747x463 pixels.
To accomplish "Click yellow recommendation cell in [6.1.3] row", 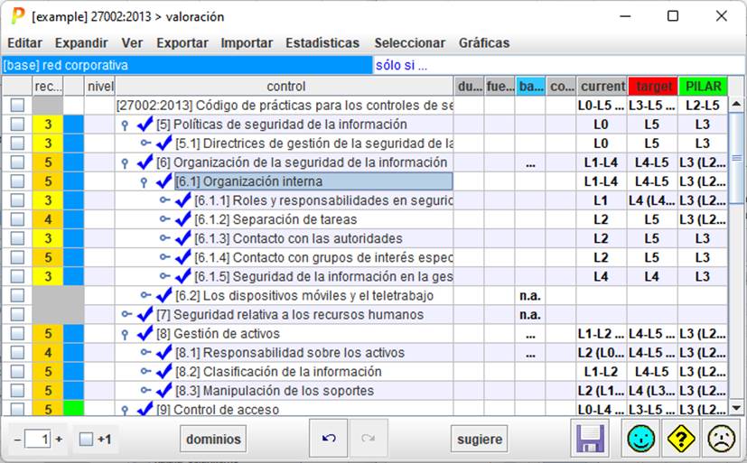I will click(48, 238).
